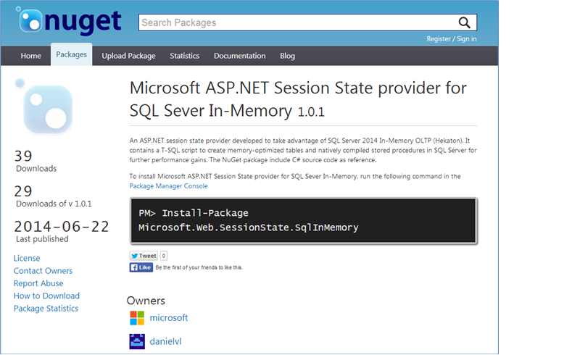Image resolution: width=580 pixels, height=355 pixels.
Task: Click the 'Owners' section heading
Action: tap(146, 301)
